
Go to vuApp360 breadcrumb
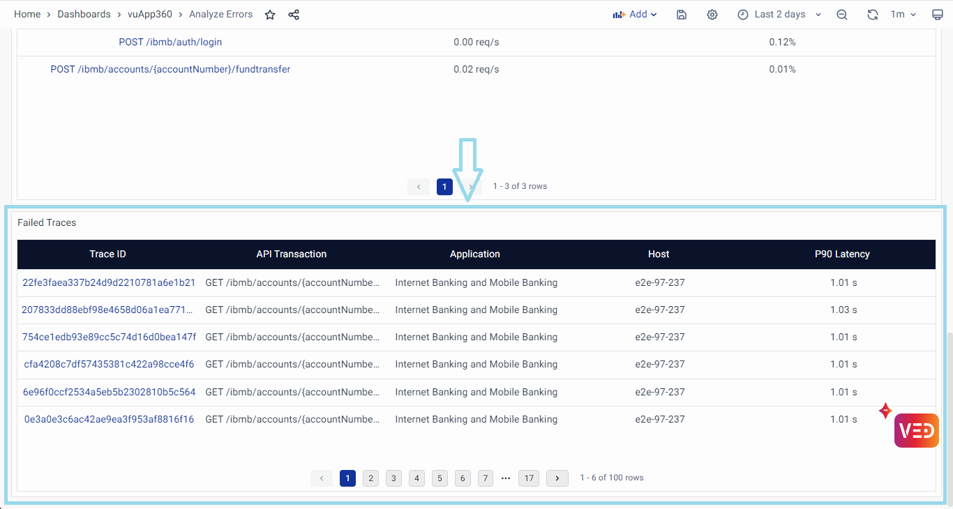coord(150,15)
